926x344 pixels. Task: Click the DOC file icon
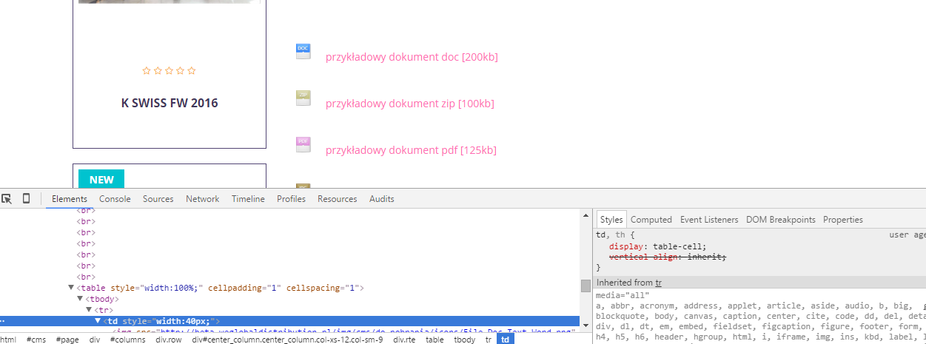303,51
